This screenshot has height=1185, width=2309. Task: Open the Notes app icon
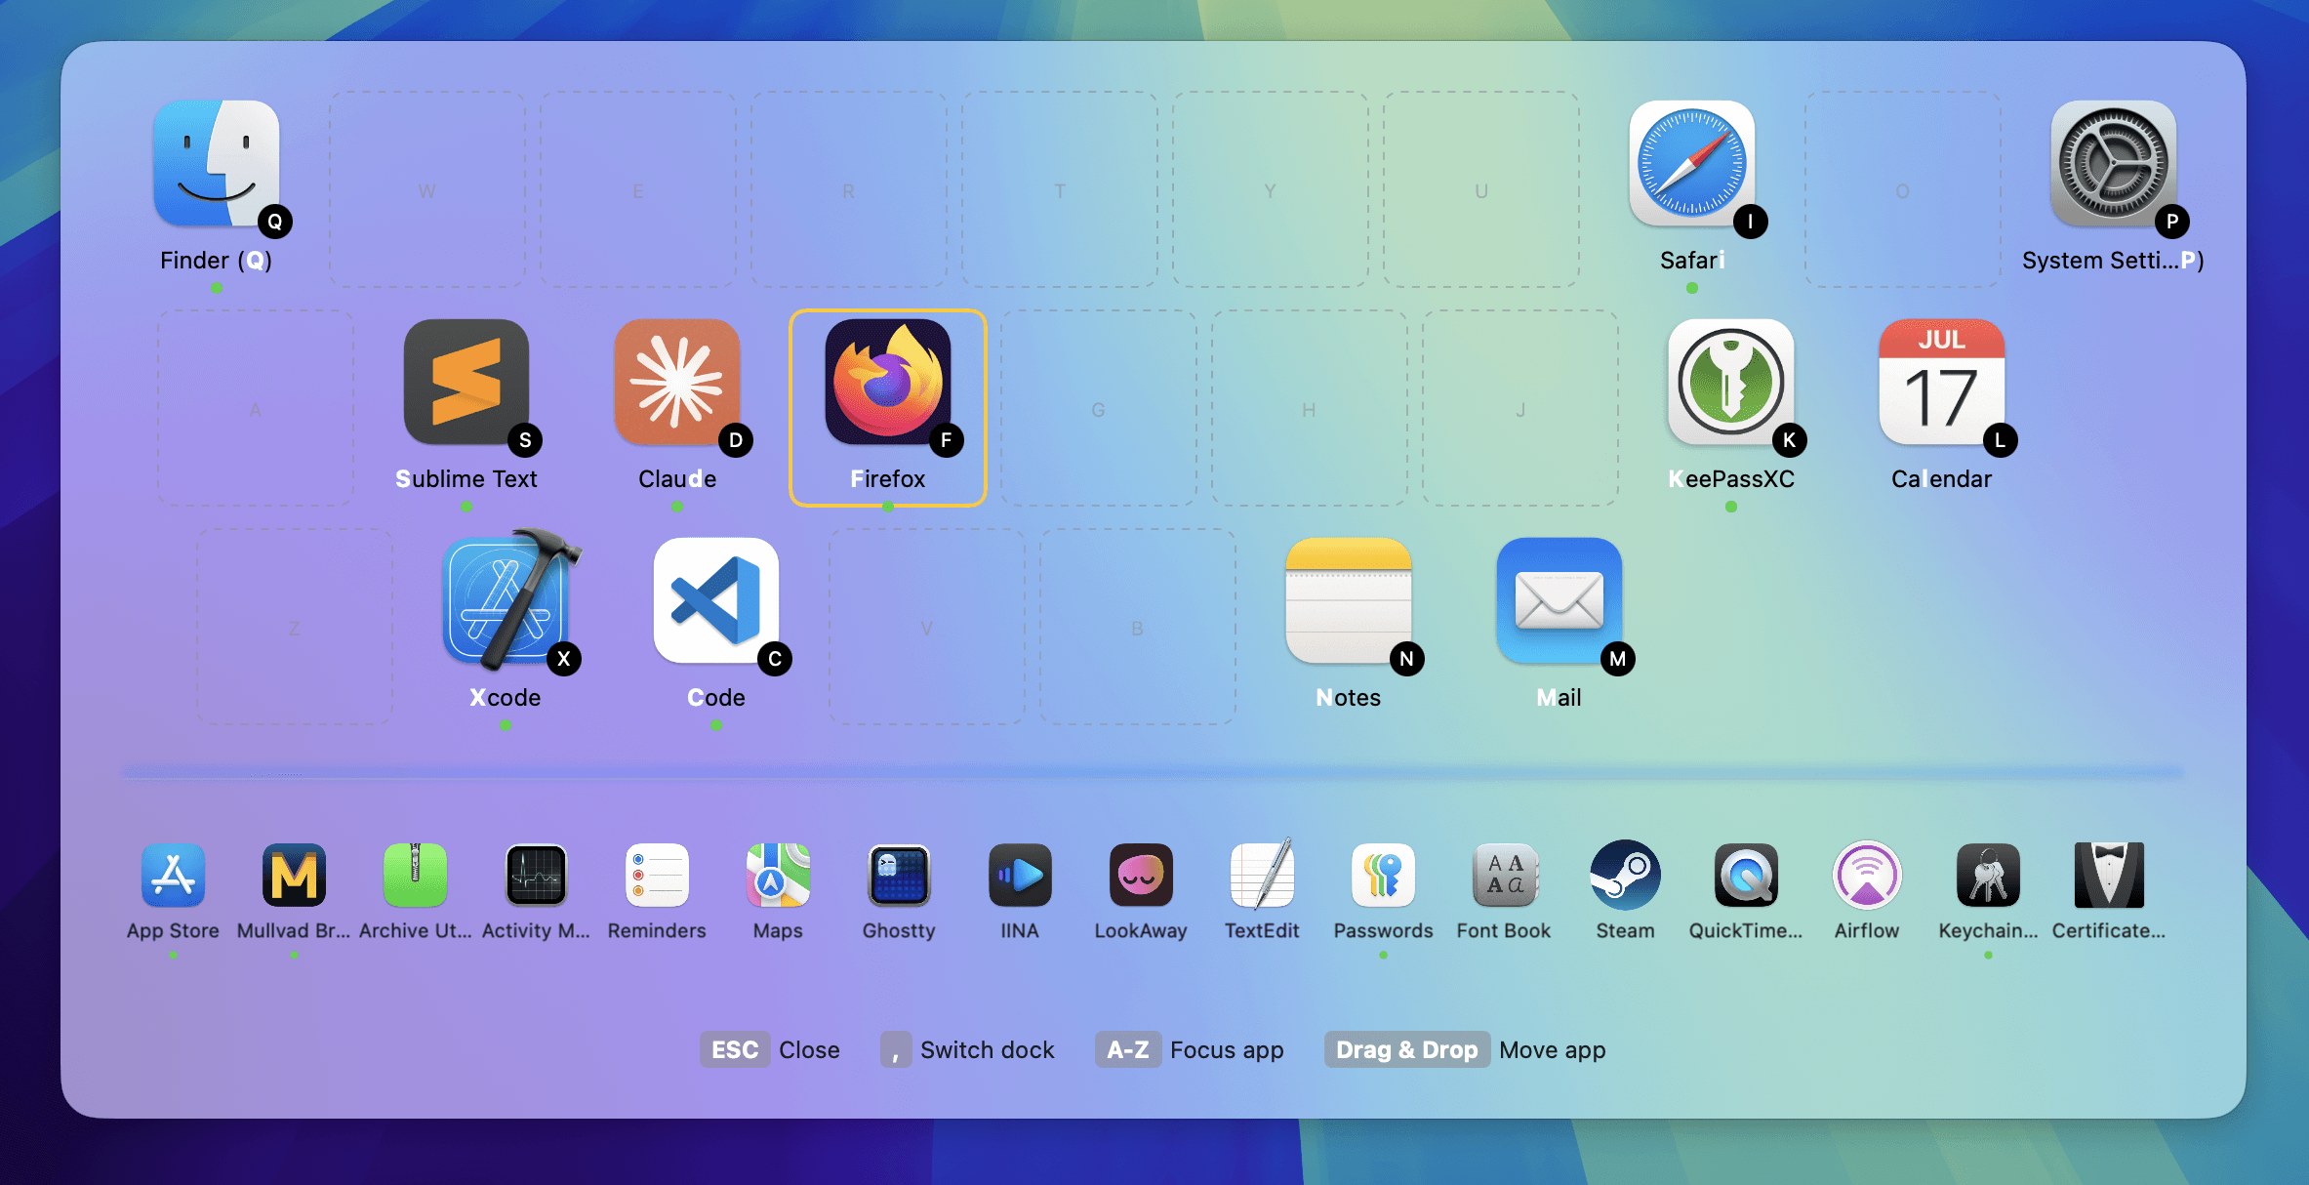coord(1349,600)
